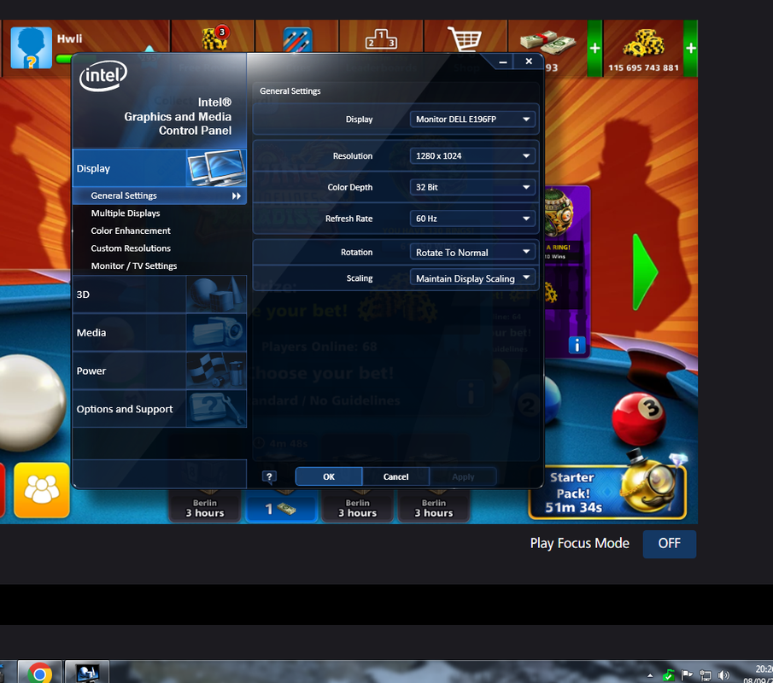Image resolution: width=773 pixels, height=683 pixels.
Task: Toggle Play Focus Mode OFF switch
Action: [x=669, y=544]
